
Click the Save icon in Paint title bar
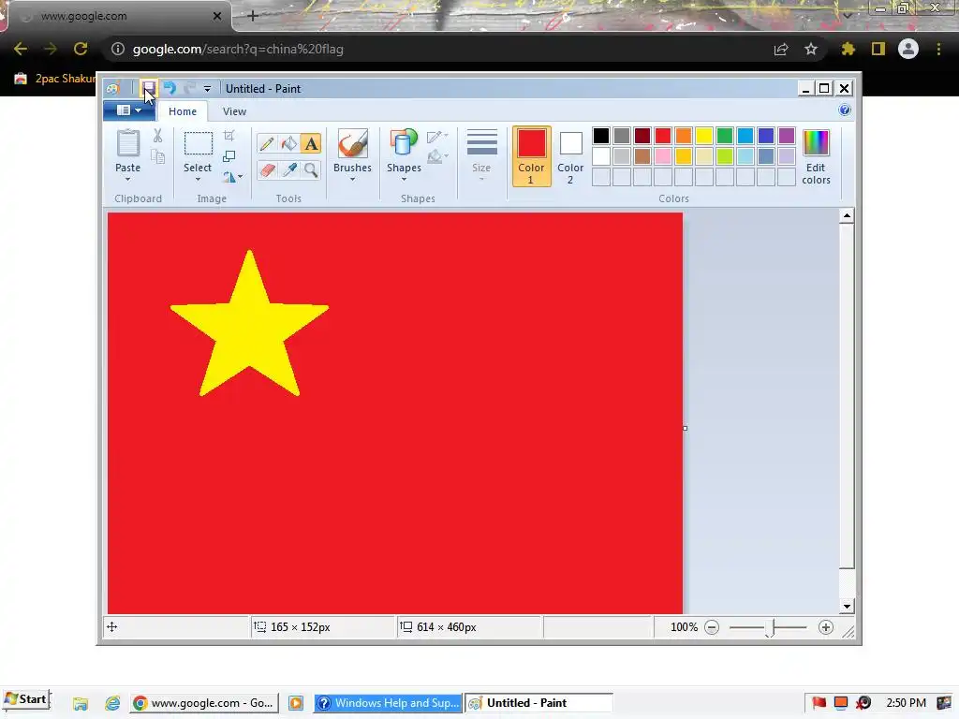(x=148, y=89)
